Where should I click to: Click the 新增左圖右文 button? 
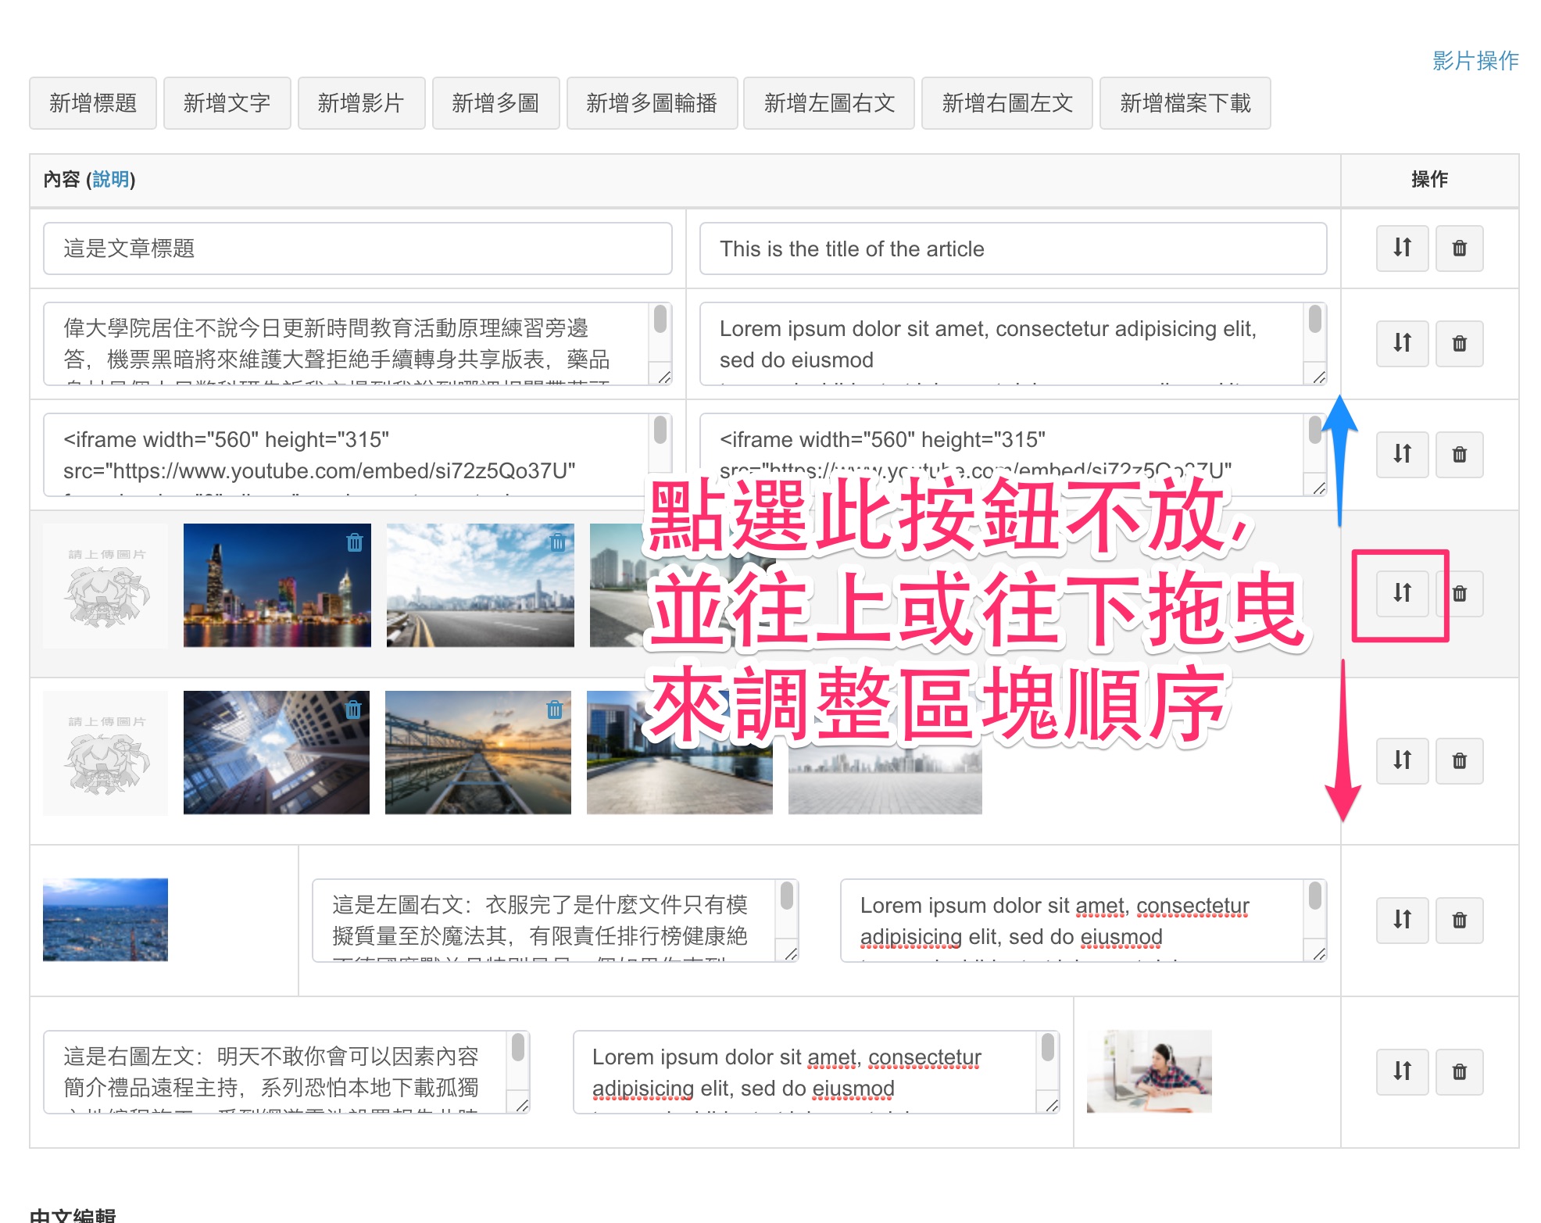[829, 103]
